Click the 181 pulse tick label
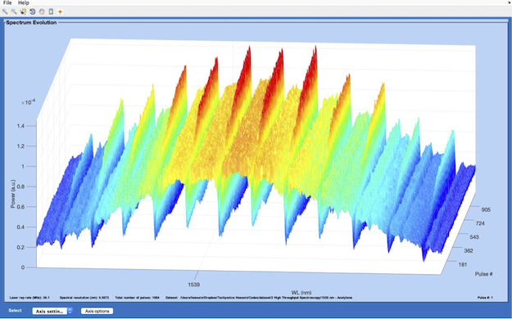This screenshot has width=512, height=319. 463,264
